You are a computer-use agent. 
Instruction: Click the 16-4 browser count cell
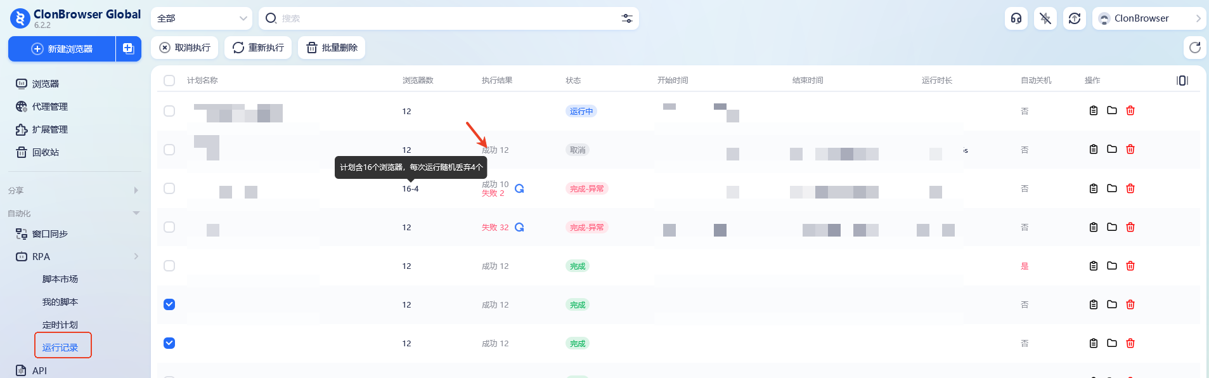tap(410, 188)
